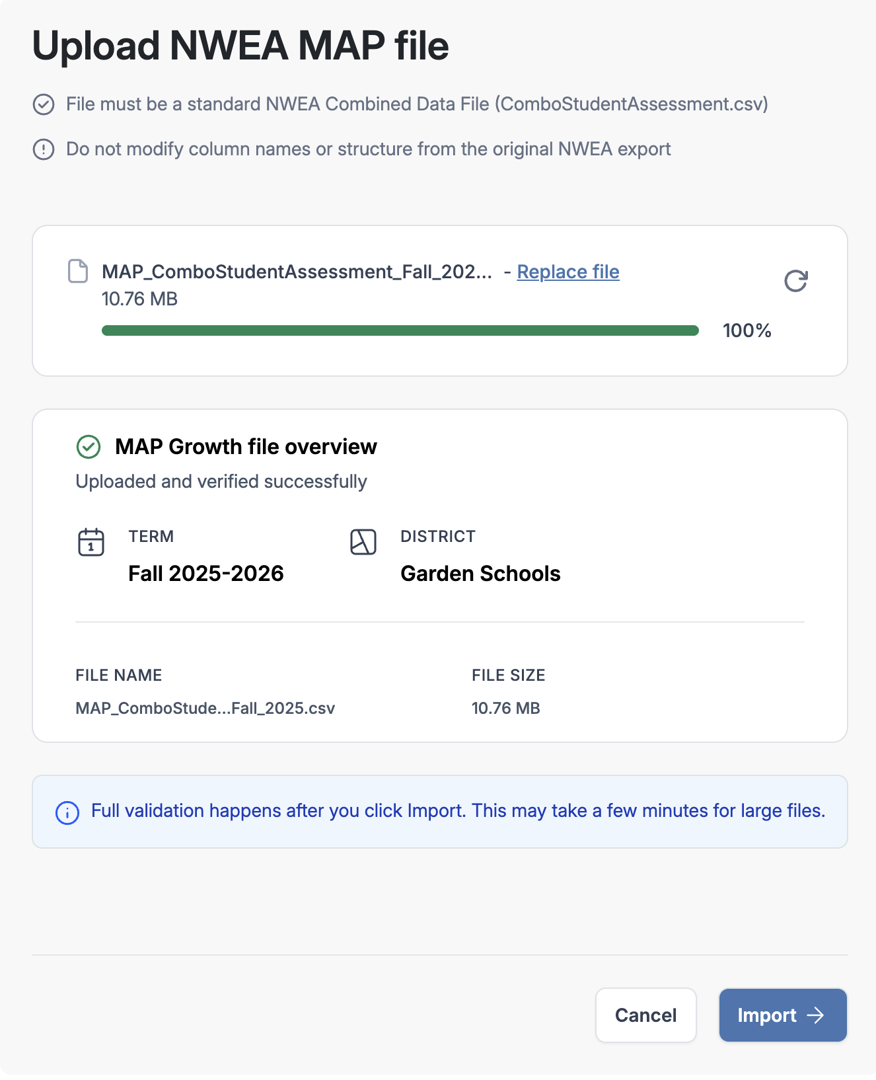Click the green upload progress bar
This screenshot has height=1080, width=876.
pos(400,330)
